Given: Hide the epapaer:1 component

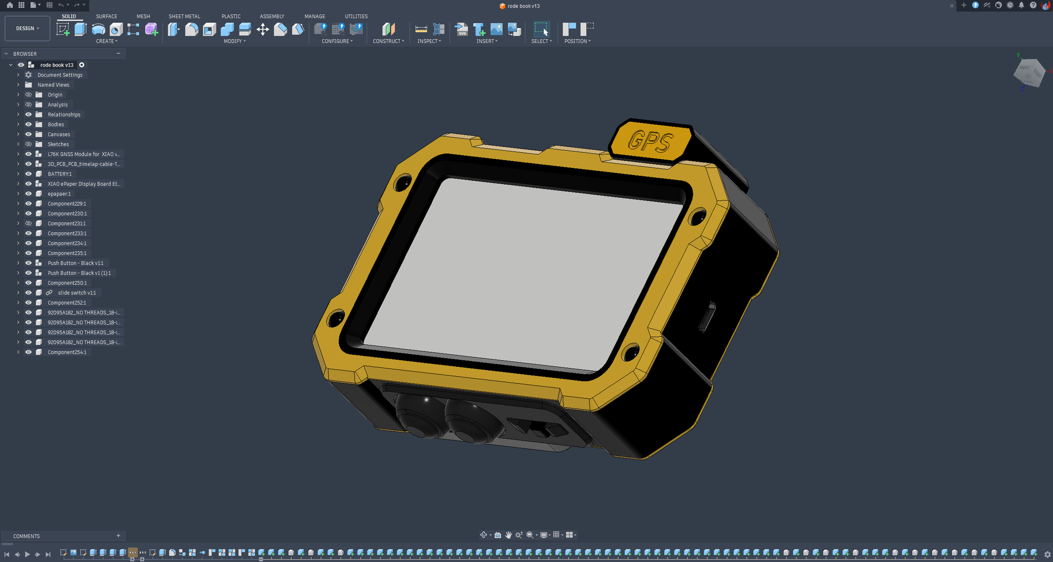Looking at the screenshot, I should point(29,194).
